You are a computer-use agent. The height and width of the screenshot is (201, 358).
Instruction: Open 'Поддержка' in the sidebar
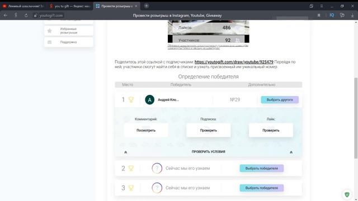69,42
